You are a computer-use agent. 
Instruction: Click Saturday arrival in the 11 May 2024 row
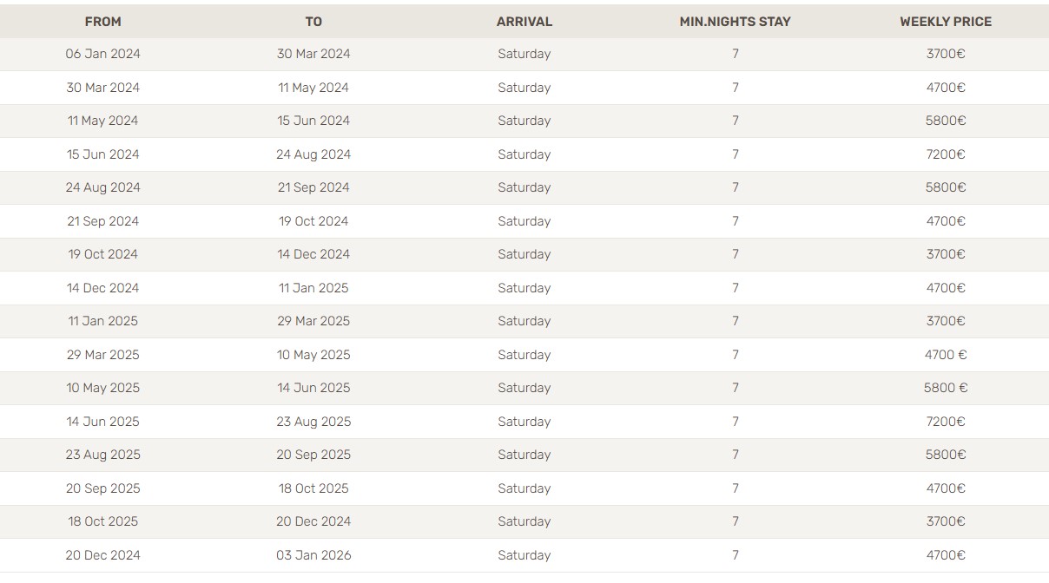(x=524, y=121)
